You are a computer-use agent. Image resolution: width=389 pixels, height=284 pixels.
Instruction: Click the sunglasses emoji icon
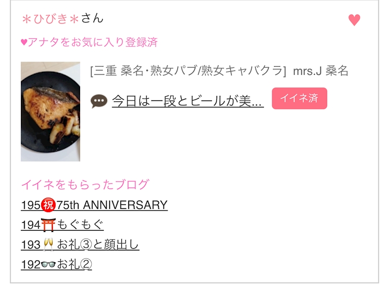[x=48, y=265]
